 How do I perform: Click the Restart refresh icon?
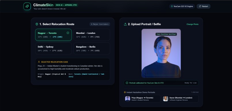200,6
